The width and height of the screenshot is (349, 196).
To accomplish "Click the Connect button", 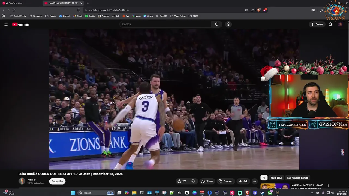I will point(225,181).
